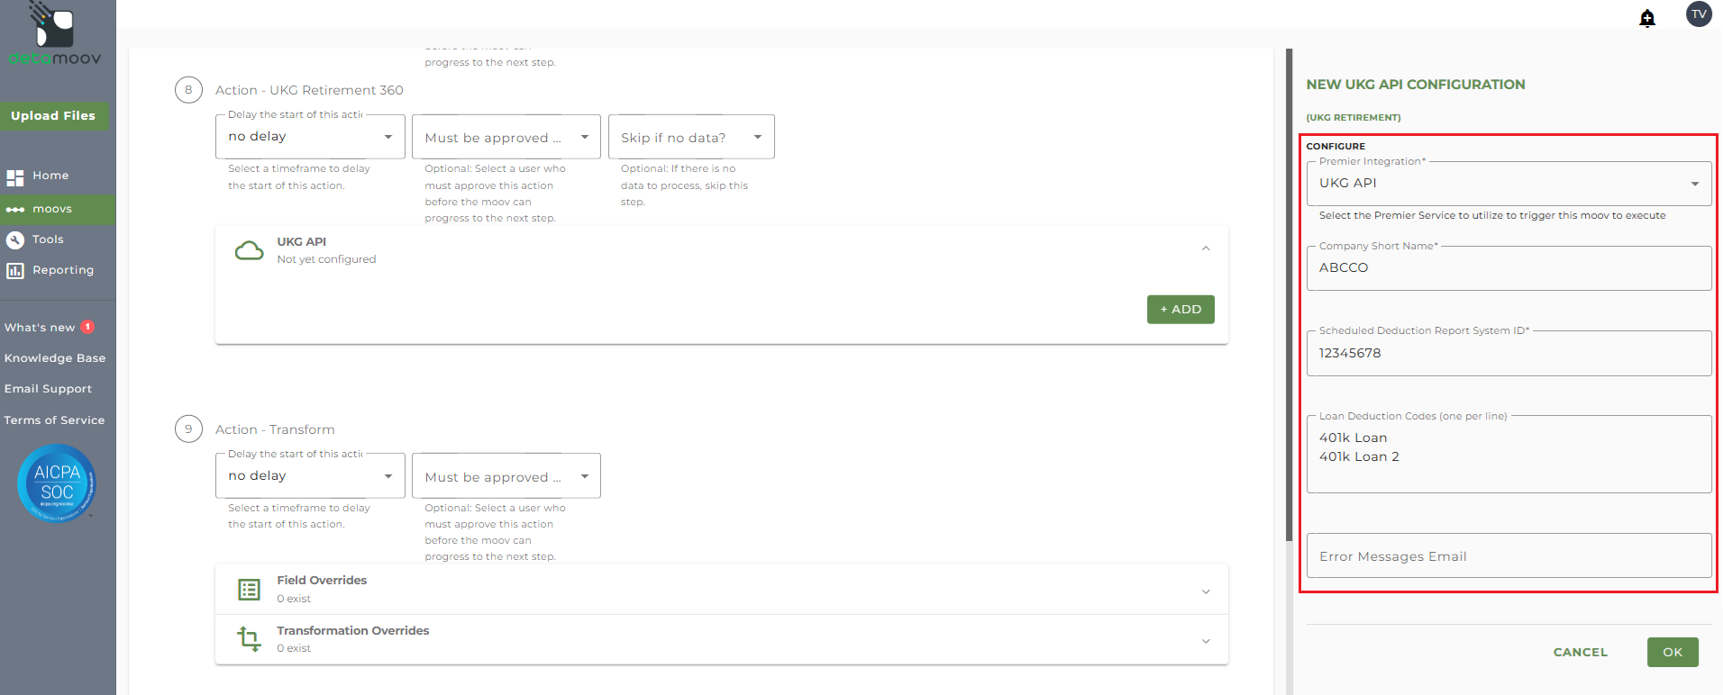Viewport: 1723px width, 695px height.
Task: Open Must be approved dropdown in step 9
Action: point(506,475)
